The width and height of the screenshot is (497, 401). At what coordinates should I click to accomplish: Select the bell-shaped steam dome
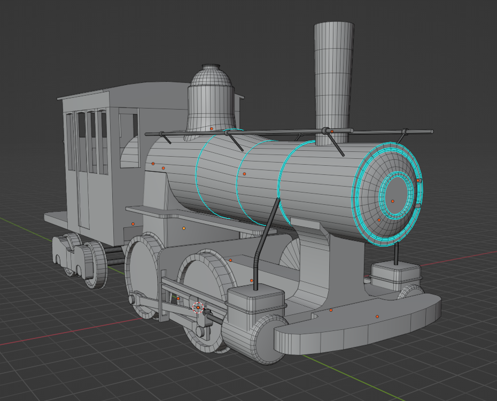(211, 99)
